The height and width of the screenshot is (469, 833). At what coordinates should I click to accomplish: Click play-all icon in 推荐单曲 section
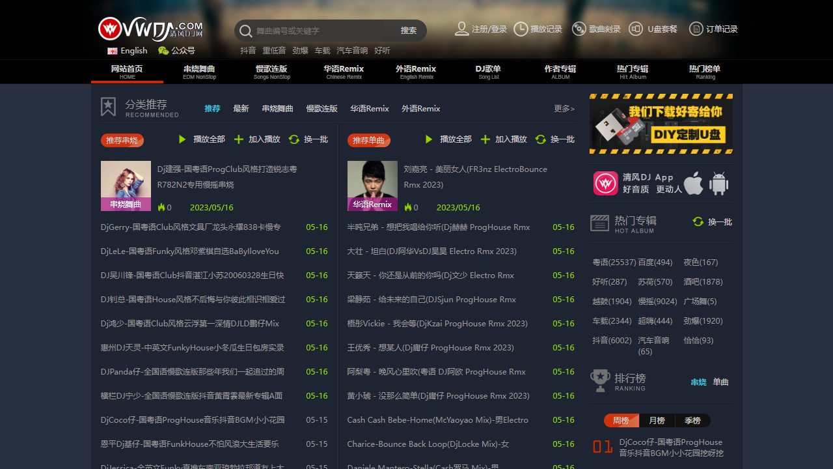click(x=429, y=139)
